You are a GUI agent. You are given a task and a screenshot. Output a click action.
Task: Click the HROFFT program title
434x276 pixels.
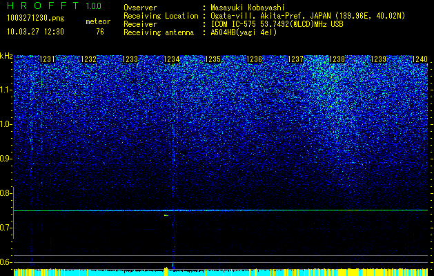click(43, 6)
